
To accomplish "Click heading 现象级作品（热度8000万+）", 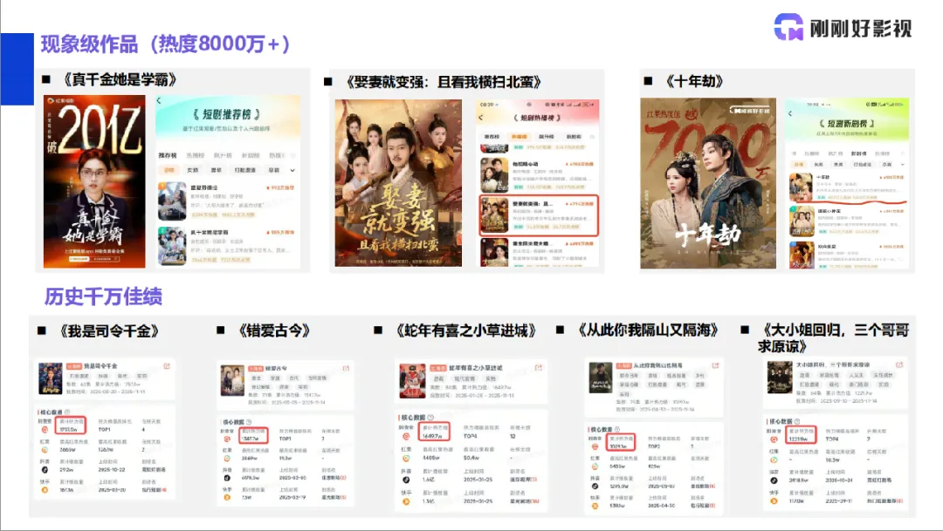I will (x=165, y=44).
